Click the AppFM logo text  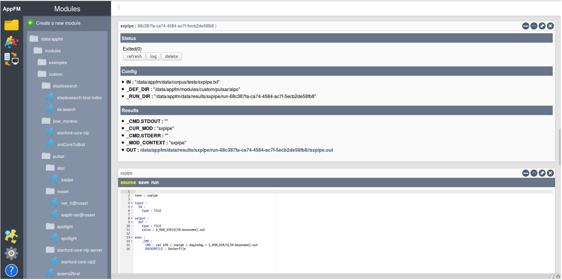tap(11, 9)
